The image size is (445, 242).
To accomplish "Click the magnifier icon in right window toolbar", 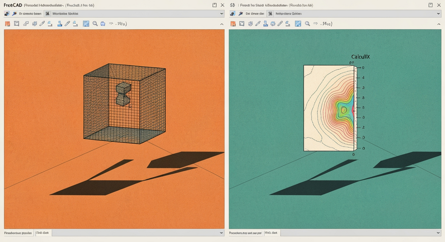I will pyautogui.click(x=307, y=24).
